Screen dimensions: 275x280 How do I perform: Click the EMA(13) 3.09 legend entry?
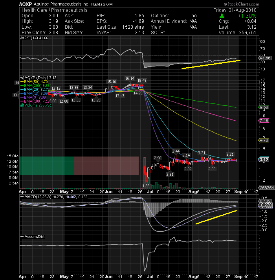coord(34,94)
